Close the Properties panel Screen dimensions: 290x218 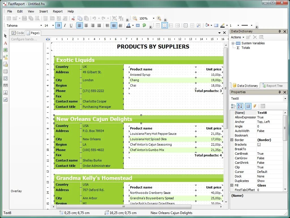pos(285,92)
